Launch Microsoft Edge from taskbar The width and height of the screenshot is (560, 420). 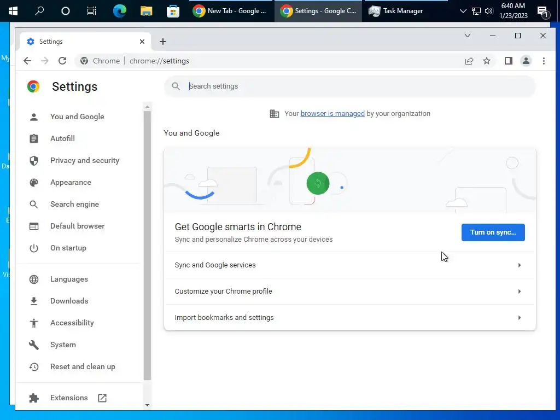pyautogui.click(x=119, y=11)
